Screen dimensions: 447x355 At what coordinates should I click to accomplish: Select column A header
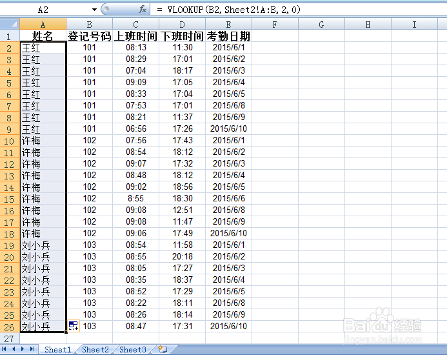(x=43, y=24)
